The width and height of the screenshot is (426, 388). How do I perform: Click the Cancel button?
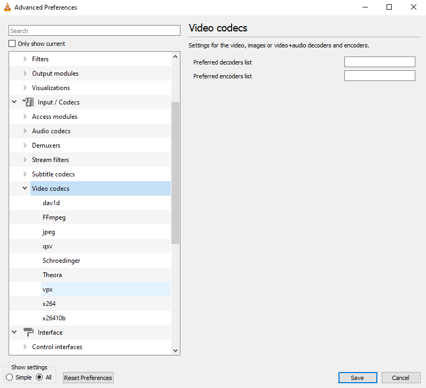[x=401, y=378]
